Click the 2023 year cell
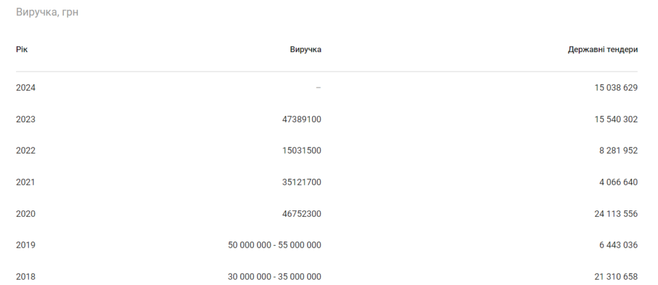Image resolution: width=658 pixels, height=285 pixels. pyautogui.click(x=26, y=119)
